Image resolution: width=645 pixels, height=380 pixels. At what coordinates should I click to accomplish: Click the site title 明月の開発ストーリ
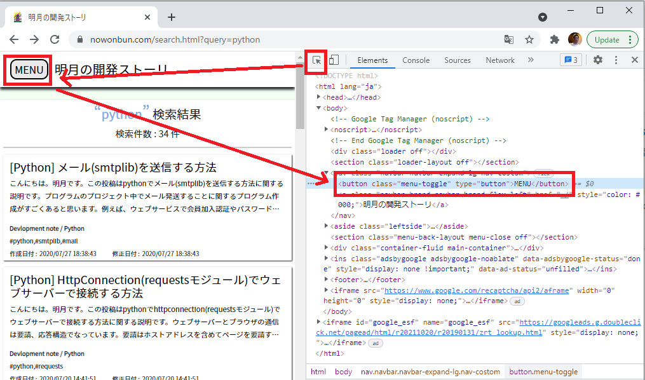(111, 70)
